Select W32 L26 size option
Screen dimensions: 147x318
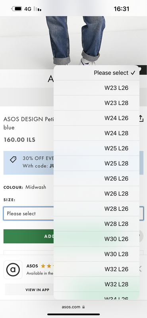tap(97, 269)
